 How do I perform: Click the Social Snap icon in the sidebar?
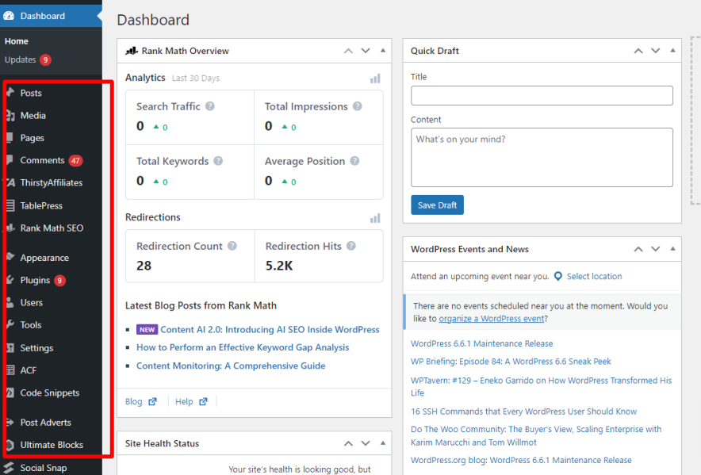pos(10,468)
